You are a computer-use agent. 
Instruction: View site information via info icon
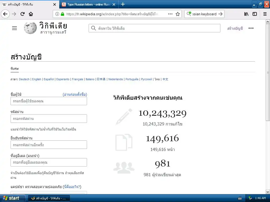(57, 14)
